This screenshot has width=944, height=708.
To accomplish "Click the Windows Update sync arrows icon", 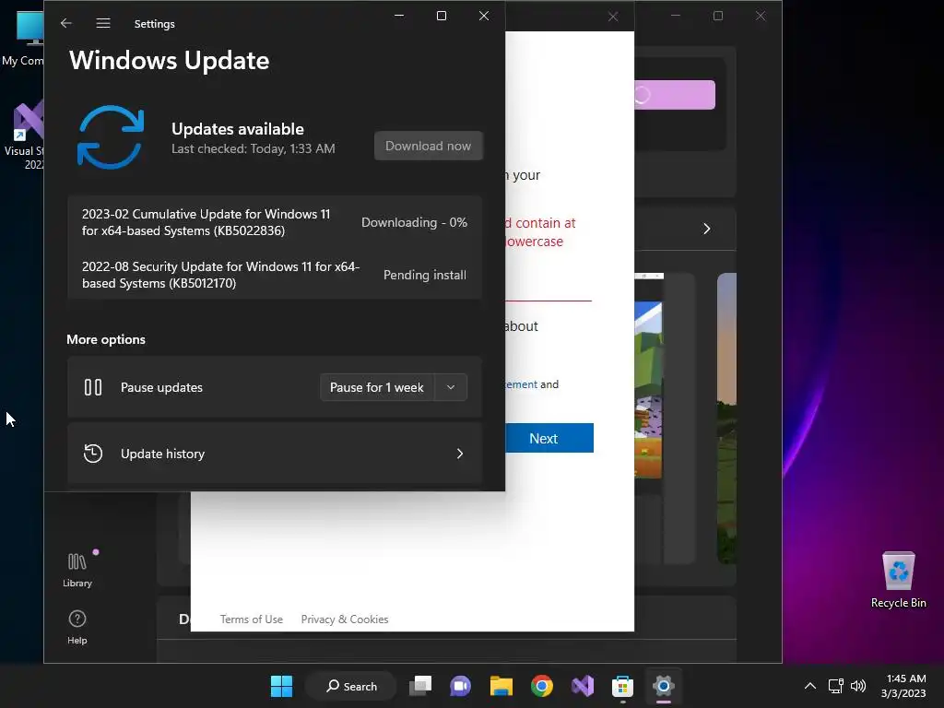I will point(111,137).
